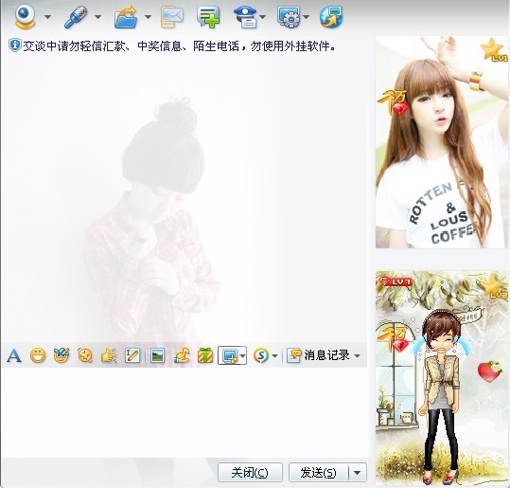The width and height of the screenshot is (510, 488).
Task: Expand the send button options arrow
Action: click(357, 472)
